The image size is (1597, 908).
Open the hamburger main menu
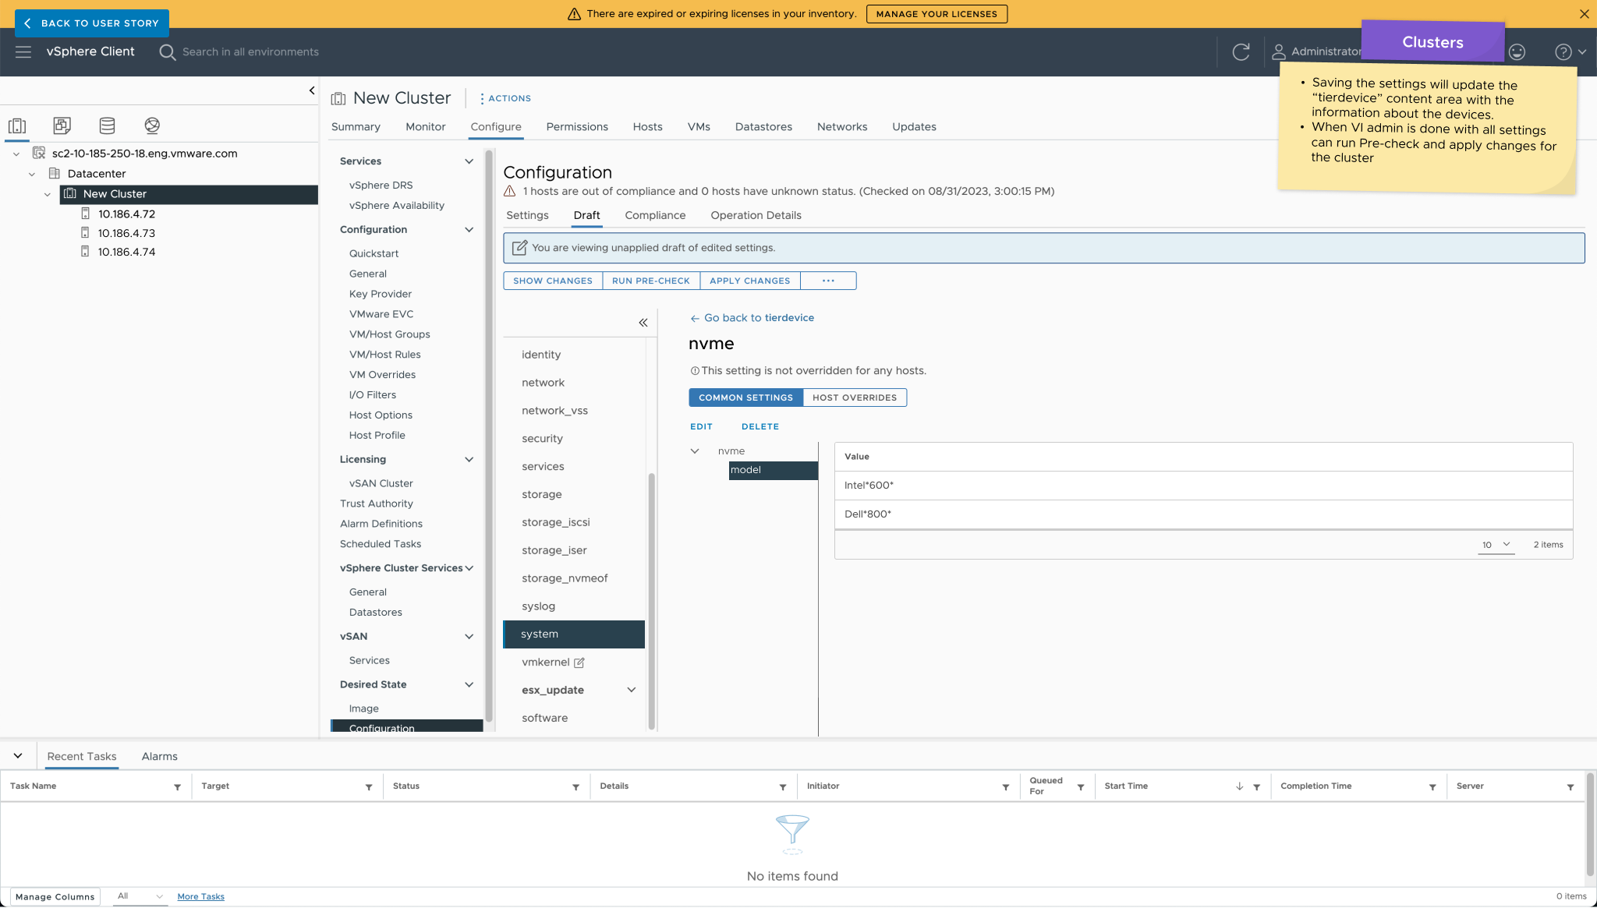(23, 52)
